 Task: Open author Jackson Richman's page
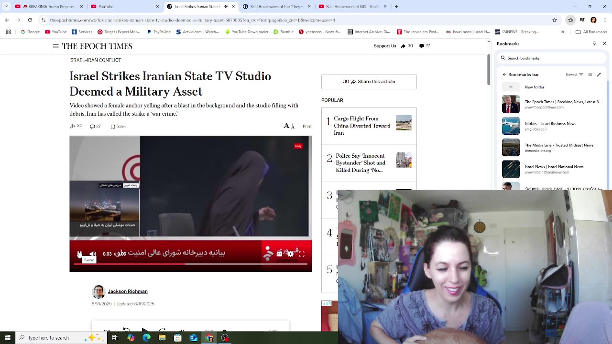pyautogui.click(x=128, y=291)
